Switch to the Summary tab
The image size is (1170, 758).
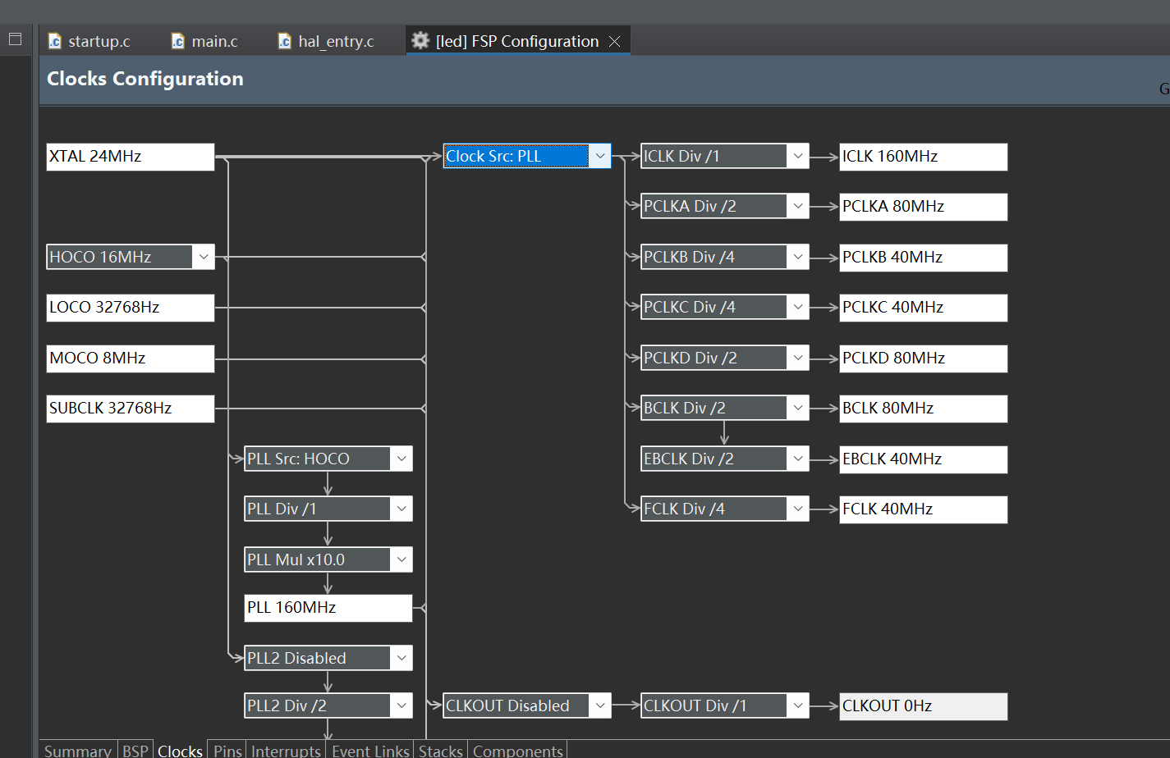78,750
